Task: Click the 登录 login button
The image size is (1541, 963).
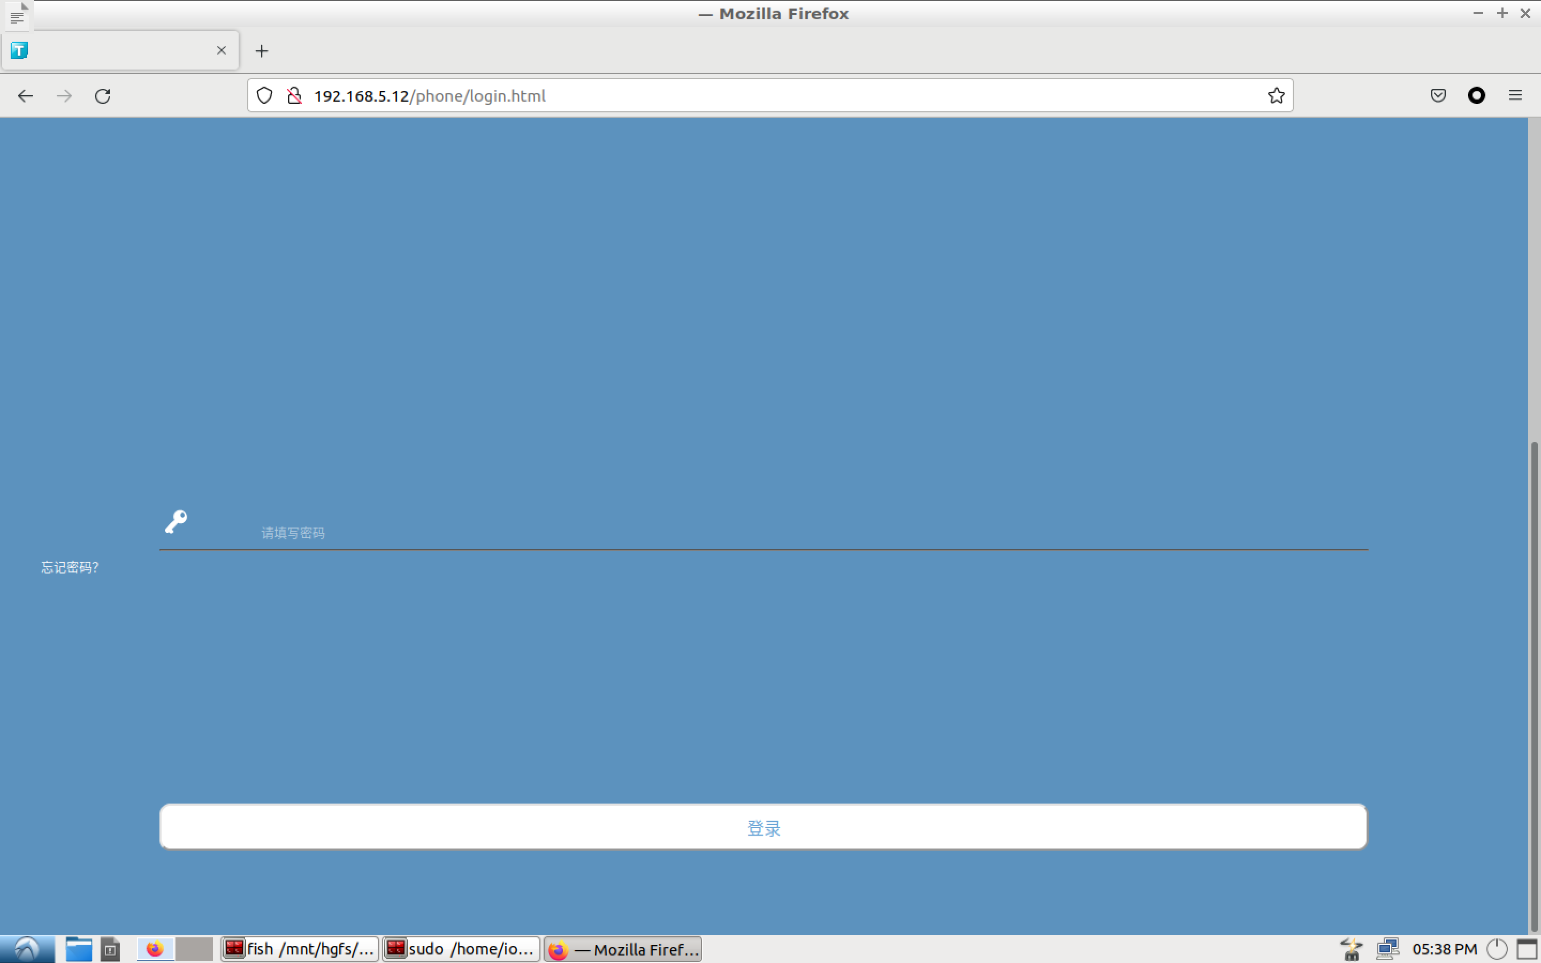Action: (x=763, y=827)
